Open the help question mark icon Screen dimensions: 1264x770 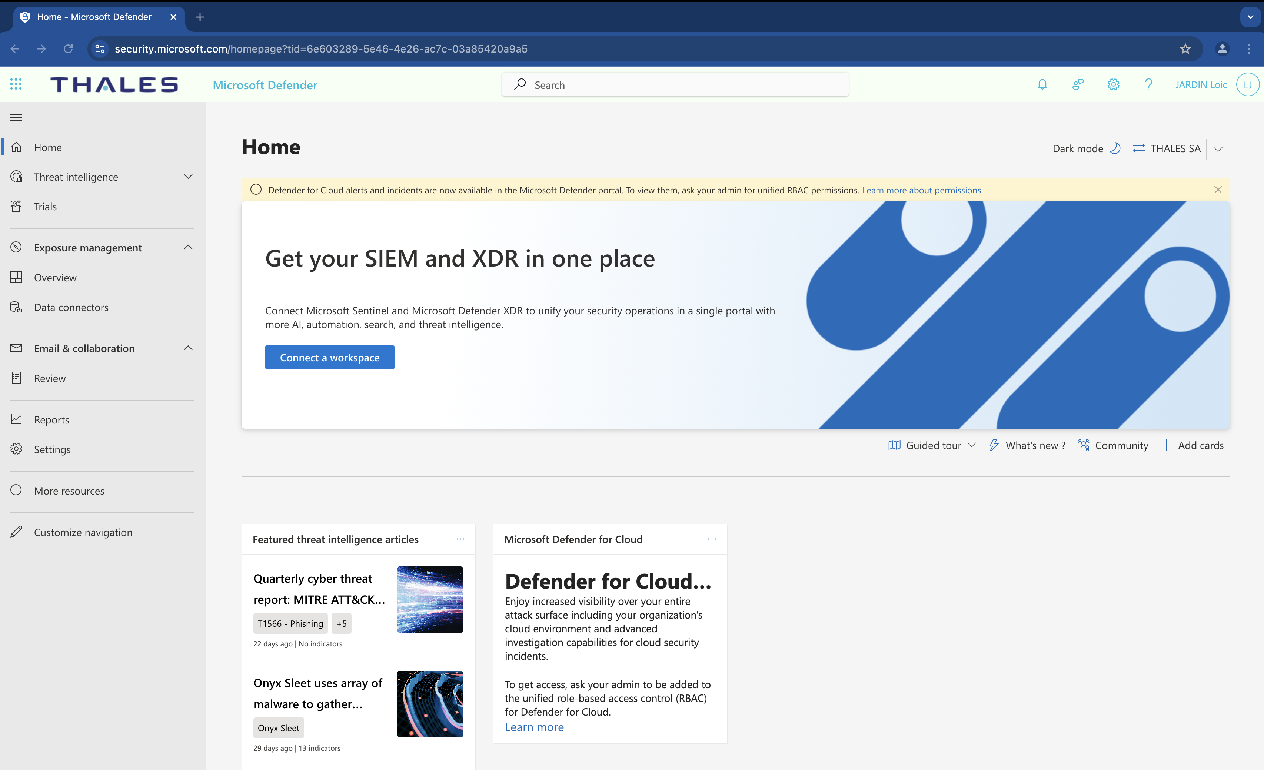(1148, 84)
